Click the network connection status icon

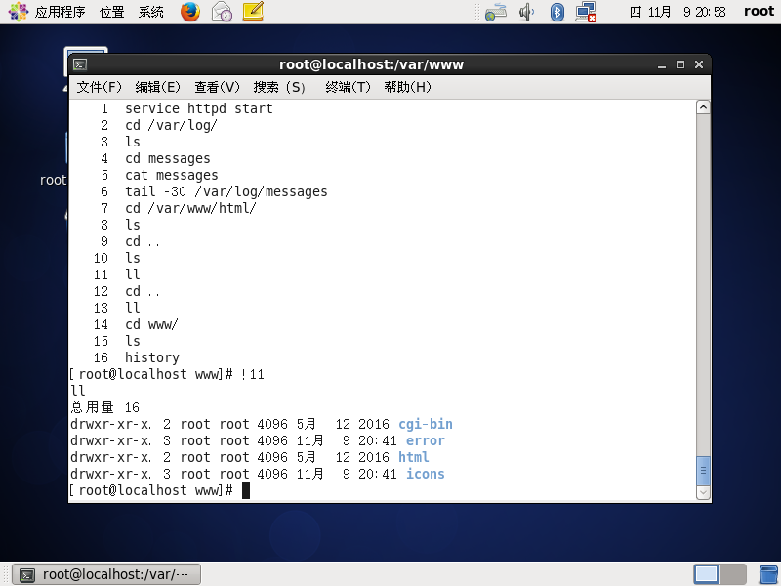pyautogui.click(x=586, y=12)
